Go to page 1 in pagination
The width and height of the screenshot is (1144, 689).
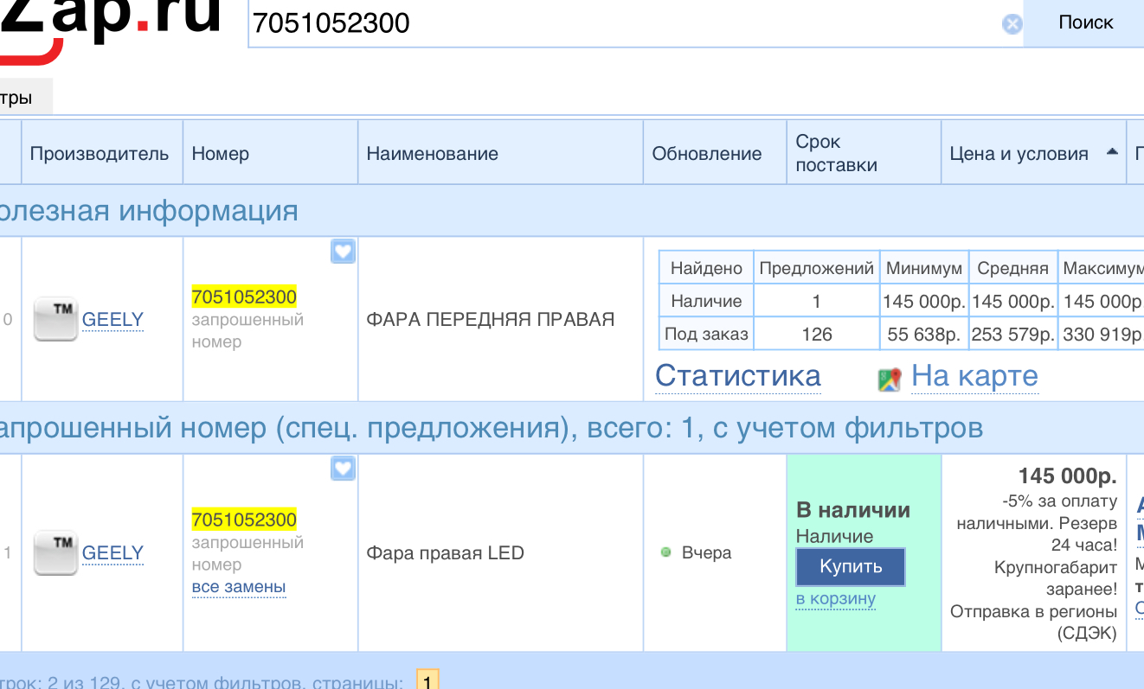point(427,680)
